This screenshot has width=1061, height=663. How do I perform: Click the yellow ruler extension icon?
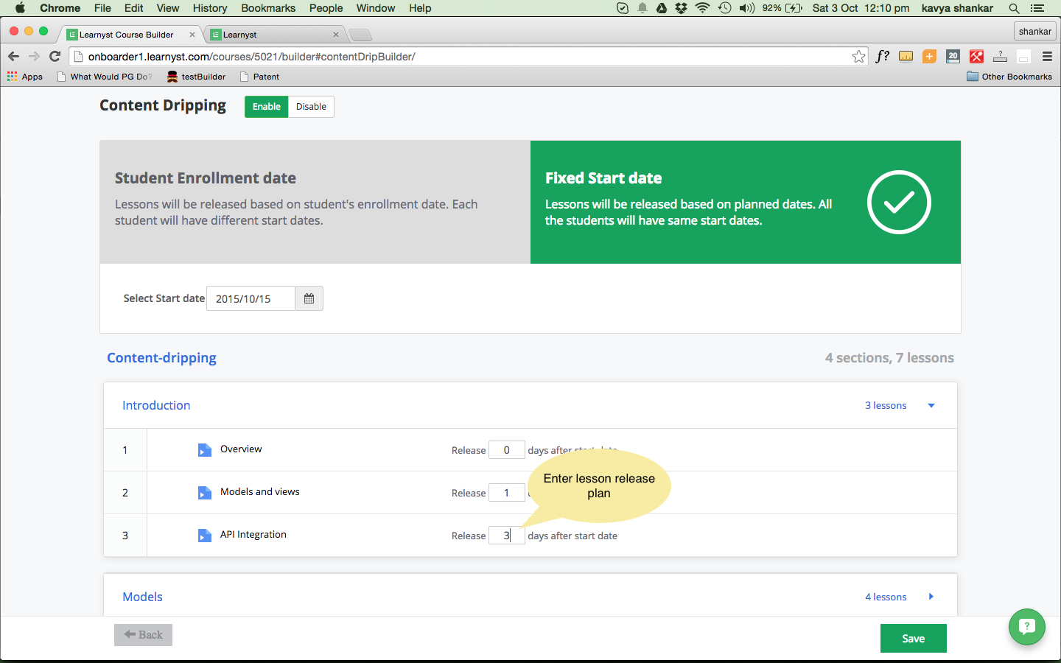[x=906, y=57]
